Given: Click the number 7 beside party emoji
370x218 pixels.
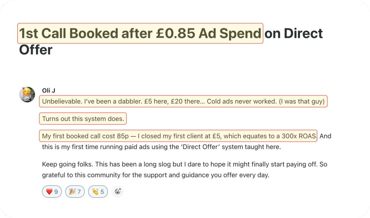Looking at the screenshot, I should (x=79, y=192).
